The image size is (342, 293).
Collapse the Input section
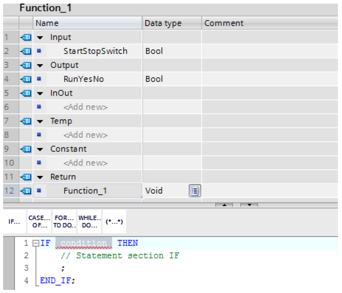point(40,38)
